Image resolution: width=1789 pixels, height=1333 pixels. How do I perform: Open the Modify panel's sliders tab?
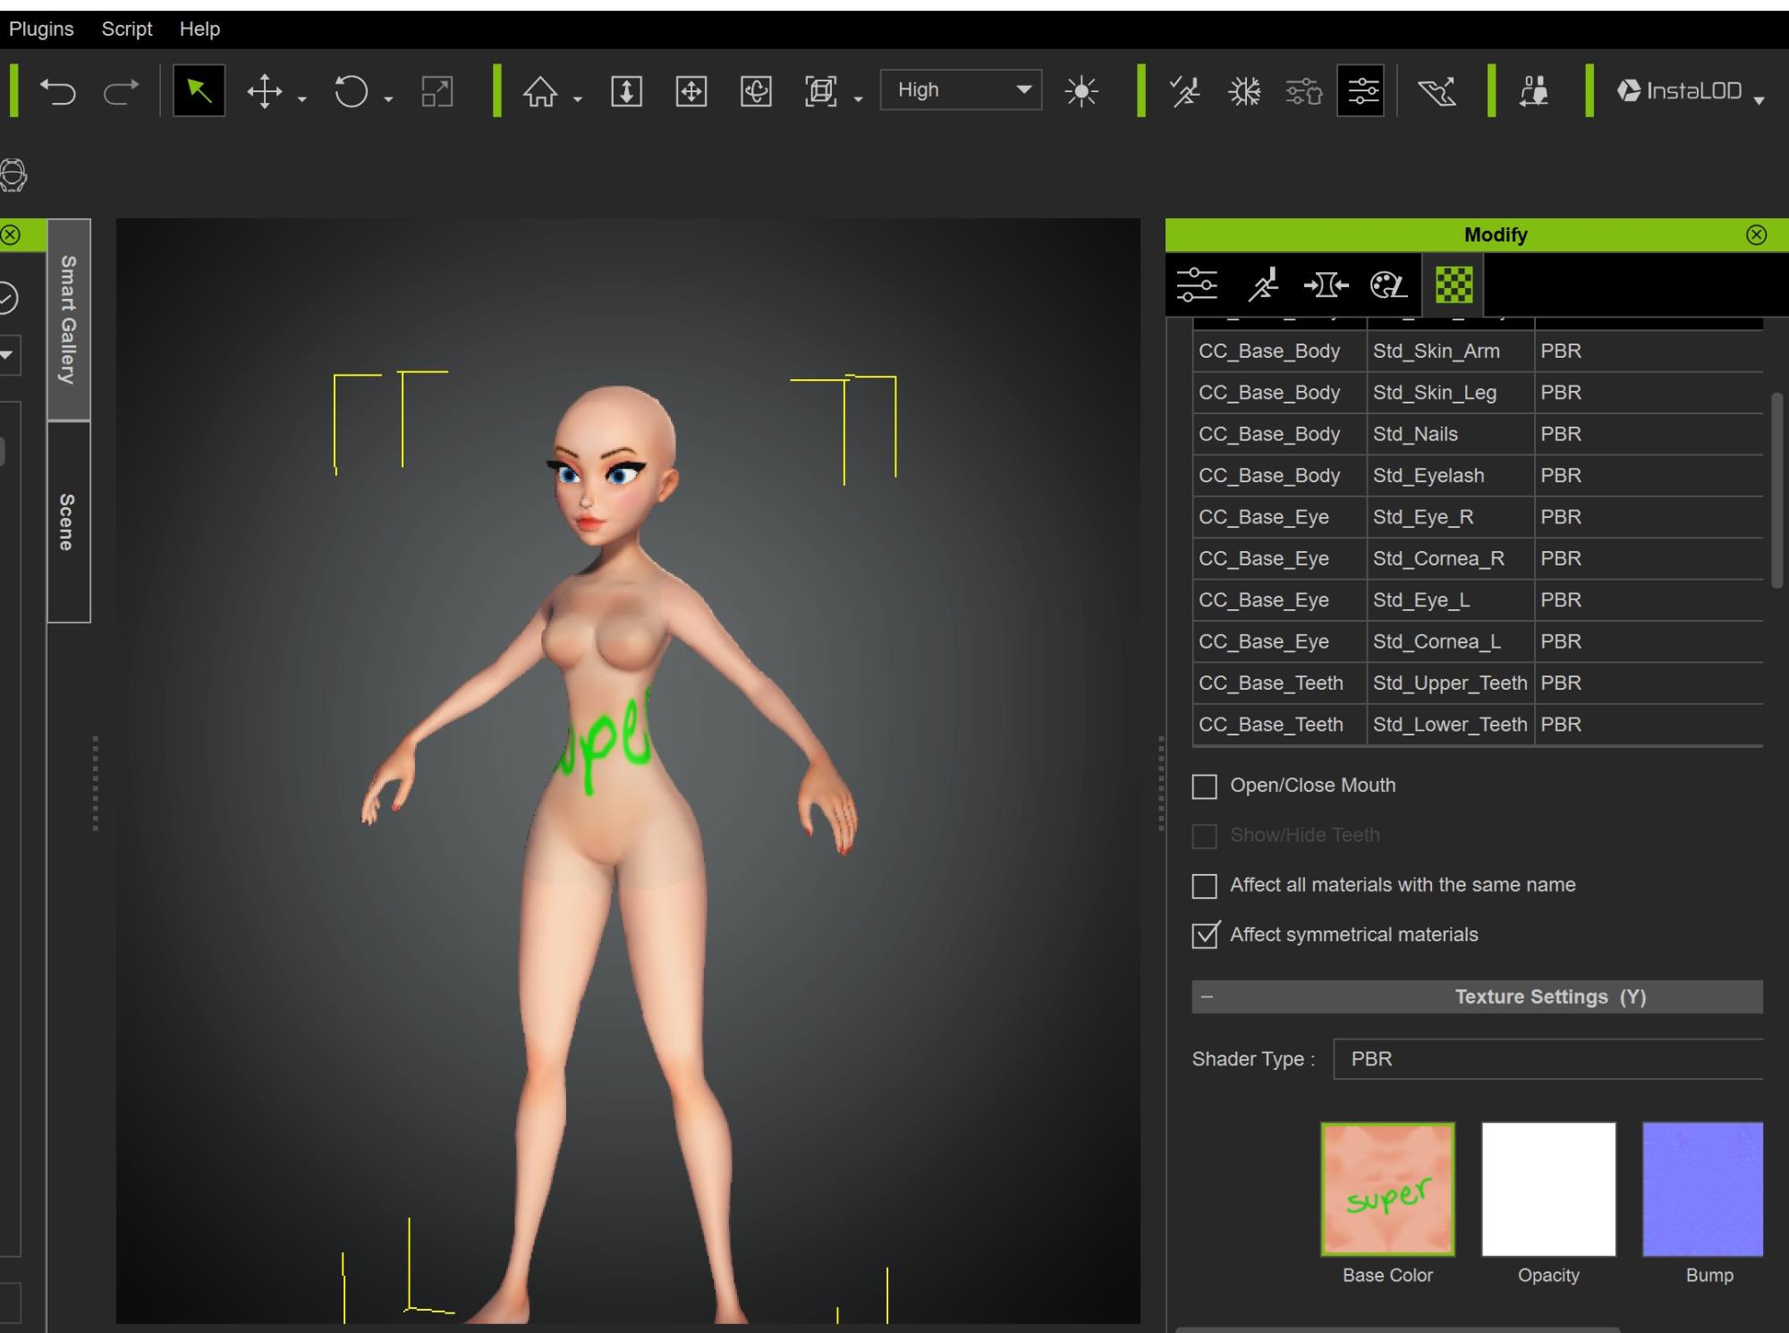1197,284
